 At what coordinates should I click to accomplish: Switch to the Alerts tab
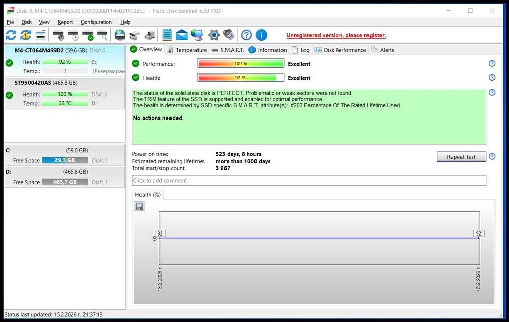[x=383, y=50]
